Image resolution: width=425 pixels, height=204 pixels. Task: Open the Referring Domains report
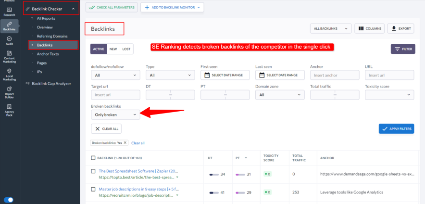(x=52, y=36)
